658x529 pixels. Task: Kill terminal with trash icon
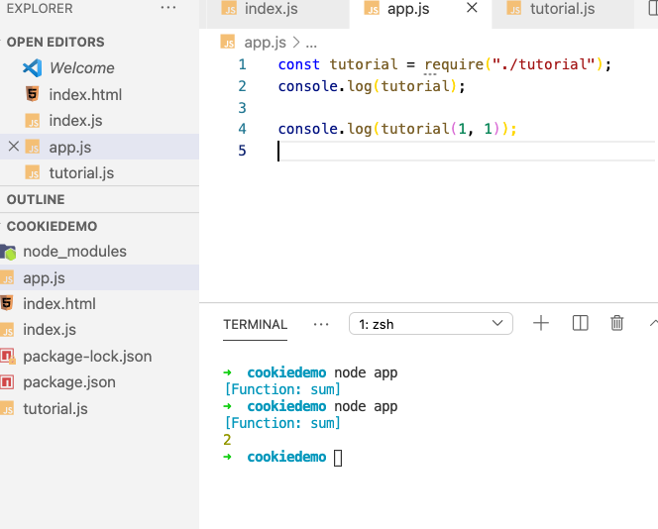[x=616, y=323]
